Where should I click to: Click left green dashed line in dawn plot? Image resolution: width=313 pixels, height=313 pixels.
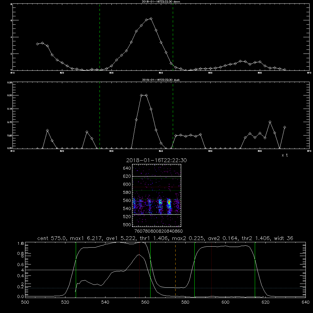100,37
